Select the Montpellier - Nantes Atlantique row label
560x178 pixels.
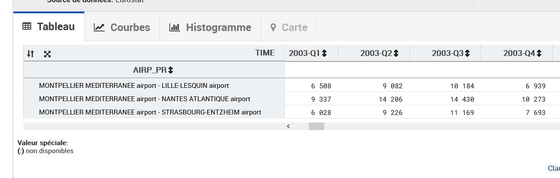(145, 99)
